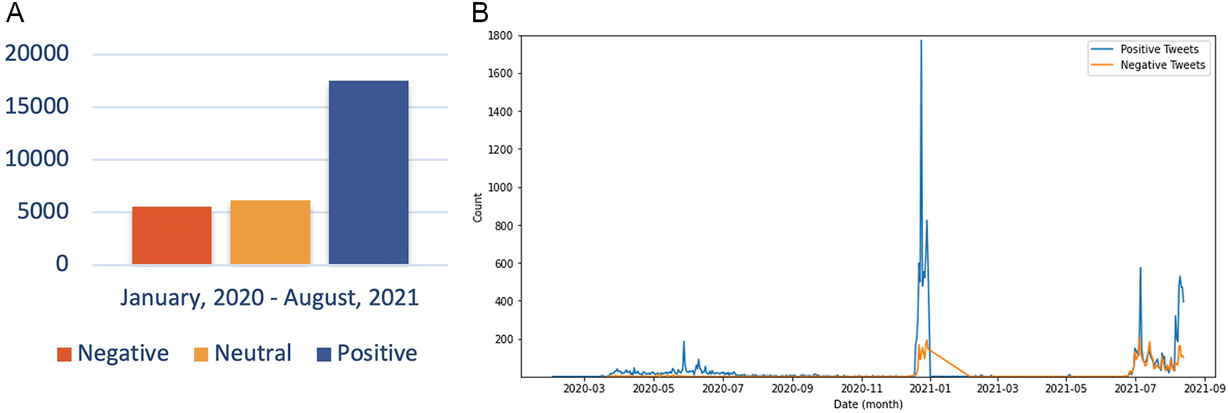The width and height of the screenshot is (1228, 413).
Task: Click the 2021-07 x-axis tick label
Action: (x=1135, y=389)
